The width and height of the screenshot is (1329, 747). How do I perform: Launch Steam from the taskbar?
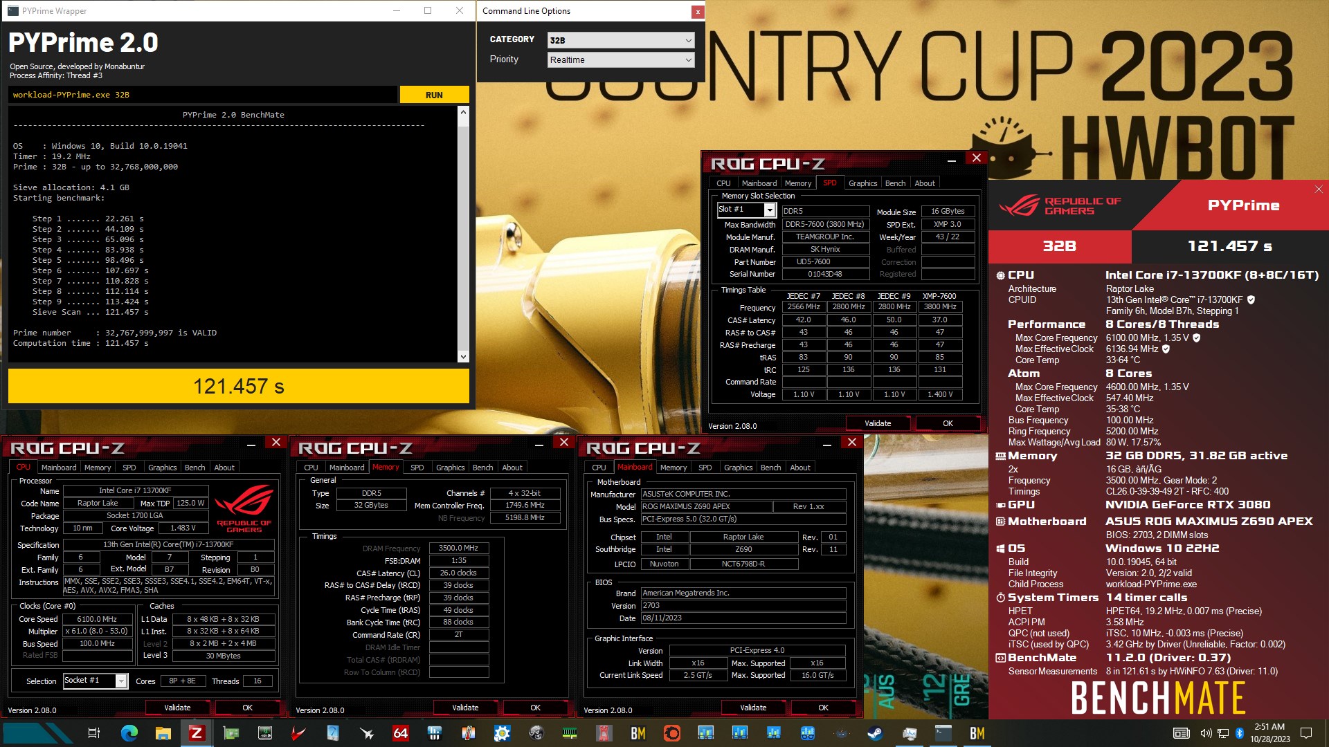[875, 733]
